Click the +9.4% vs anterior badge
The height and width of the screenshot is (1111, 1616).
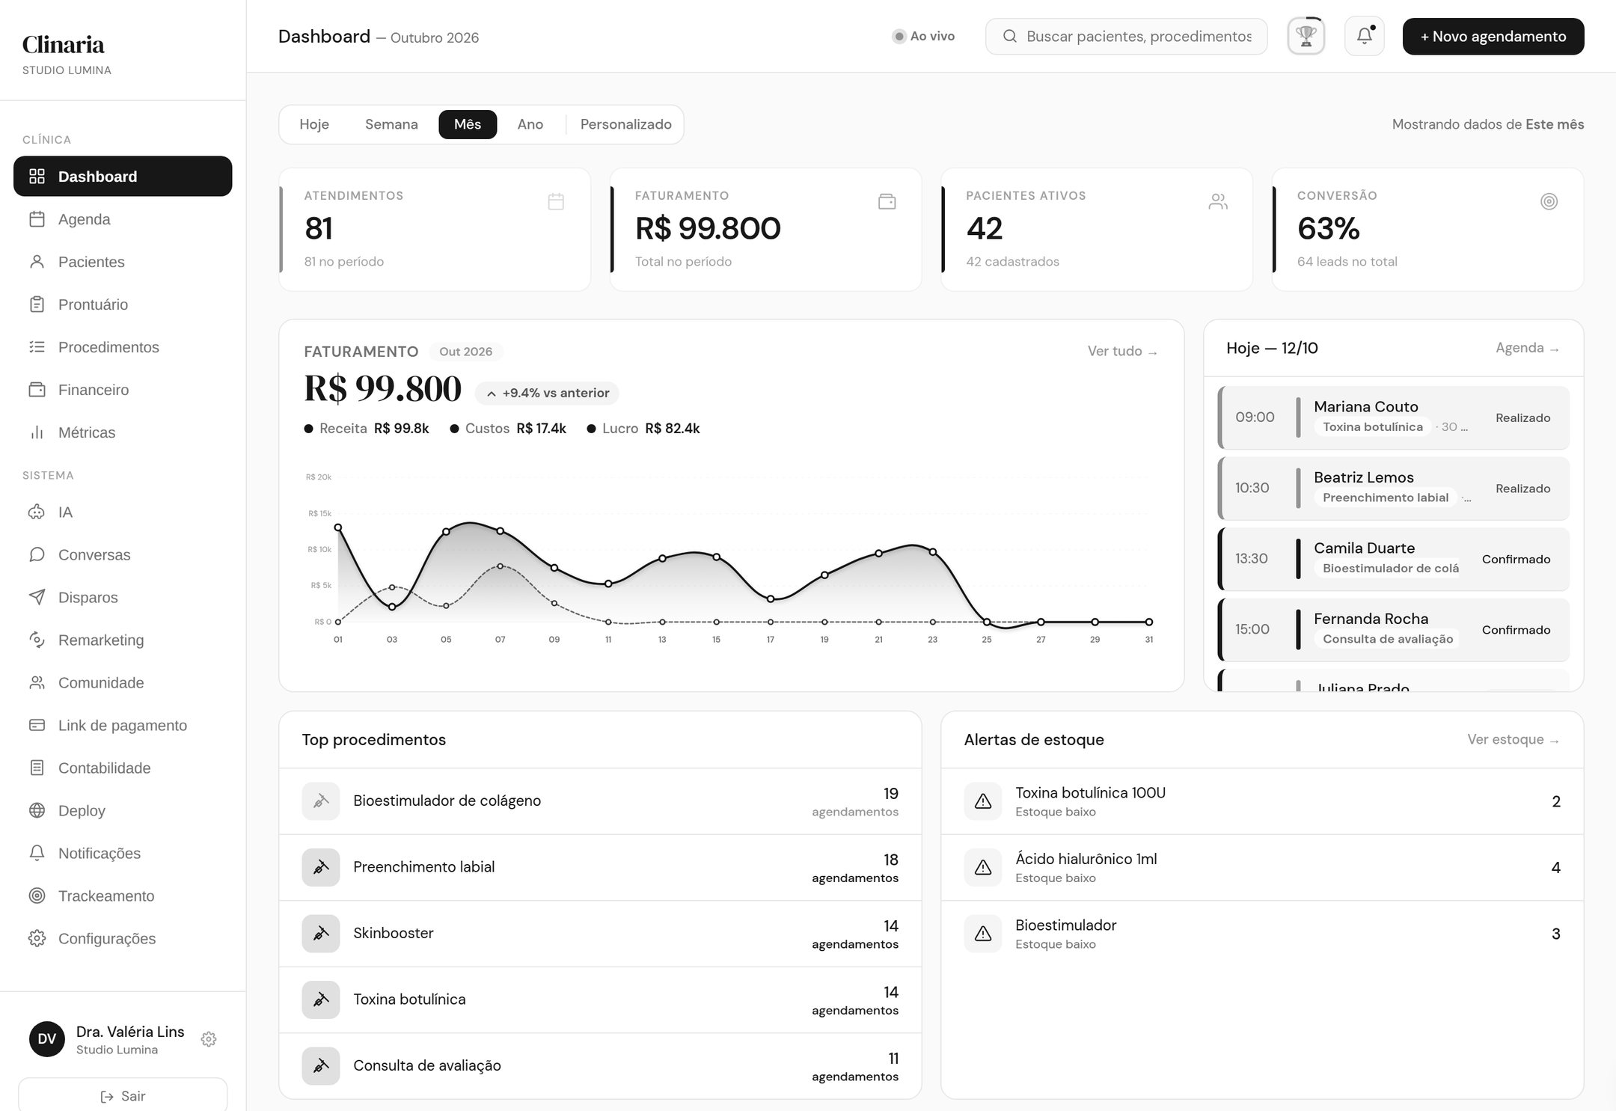(x=547, y=393)
